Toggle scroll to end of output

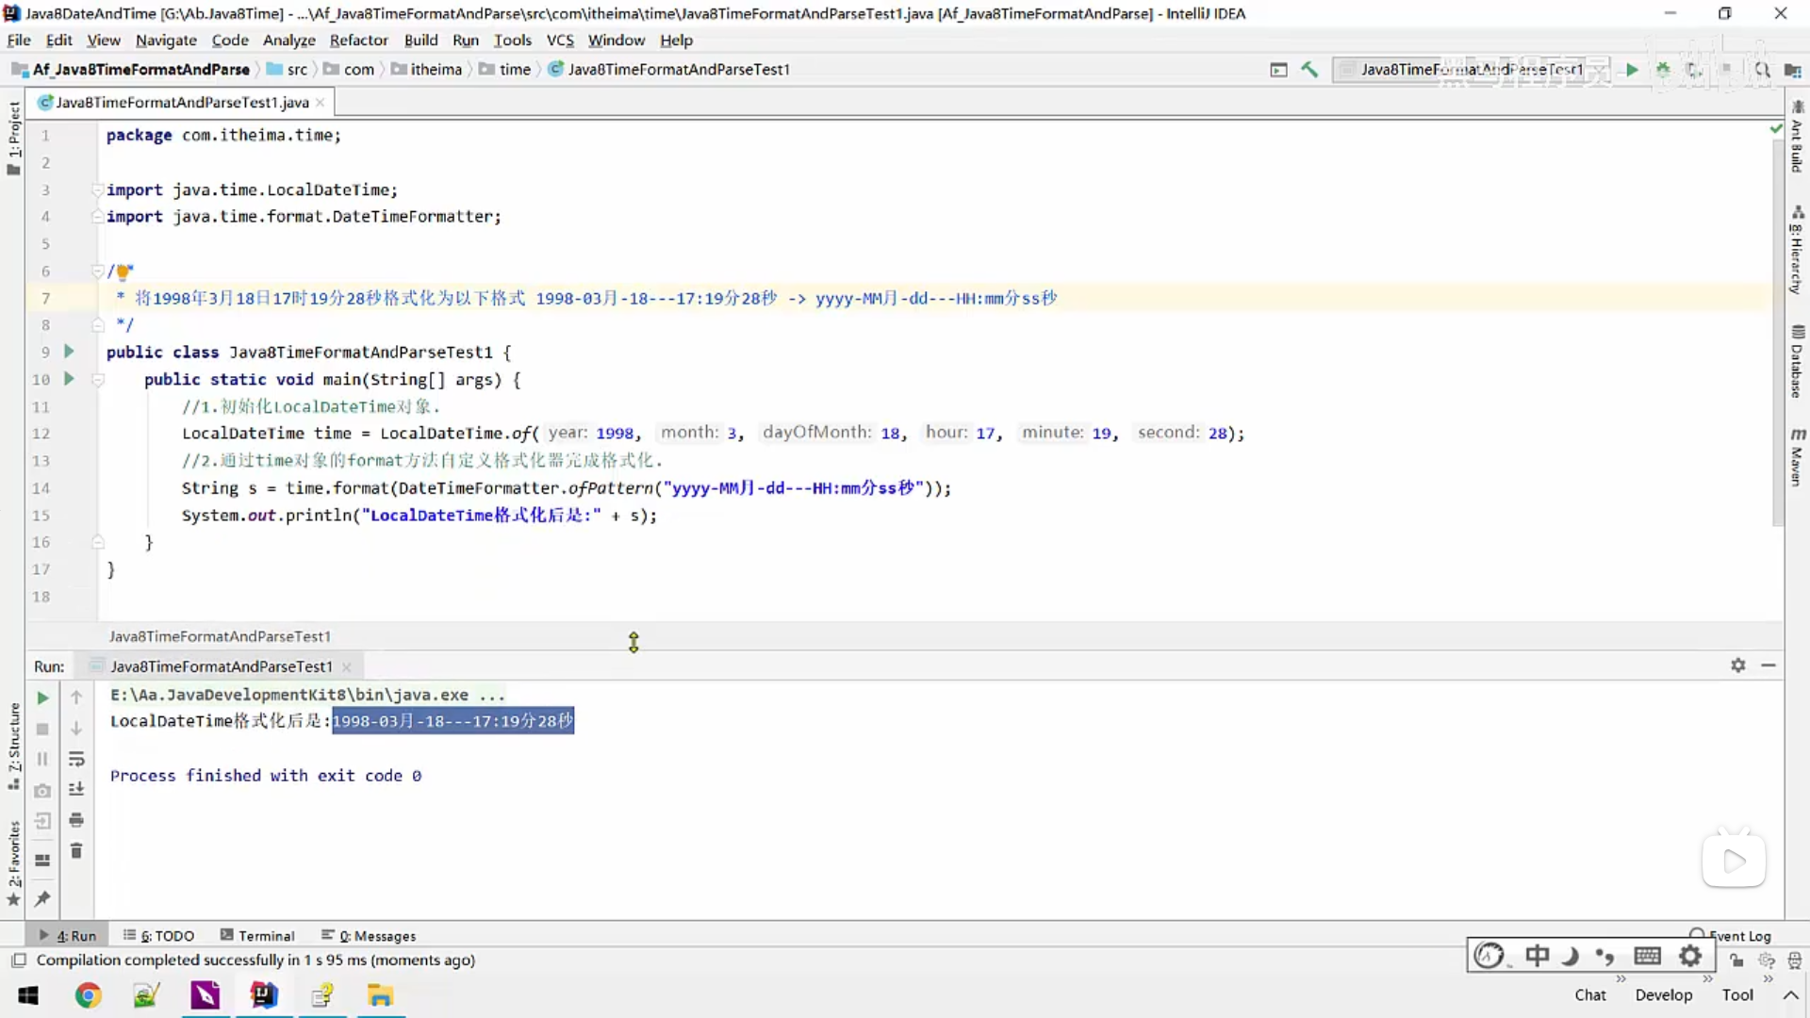[76, 789]
